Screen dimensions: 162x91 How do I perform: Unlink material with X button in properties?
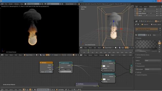(150, 35)
